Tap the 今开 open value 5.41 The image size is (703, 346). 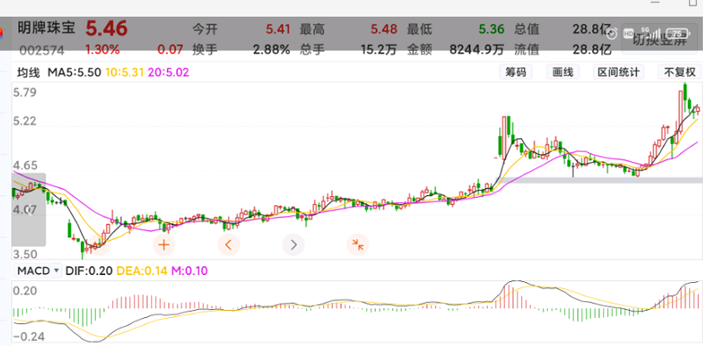coord(278,30)
